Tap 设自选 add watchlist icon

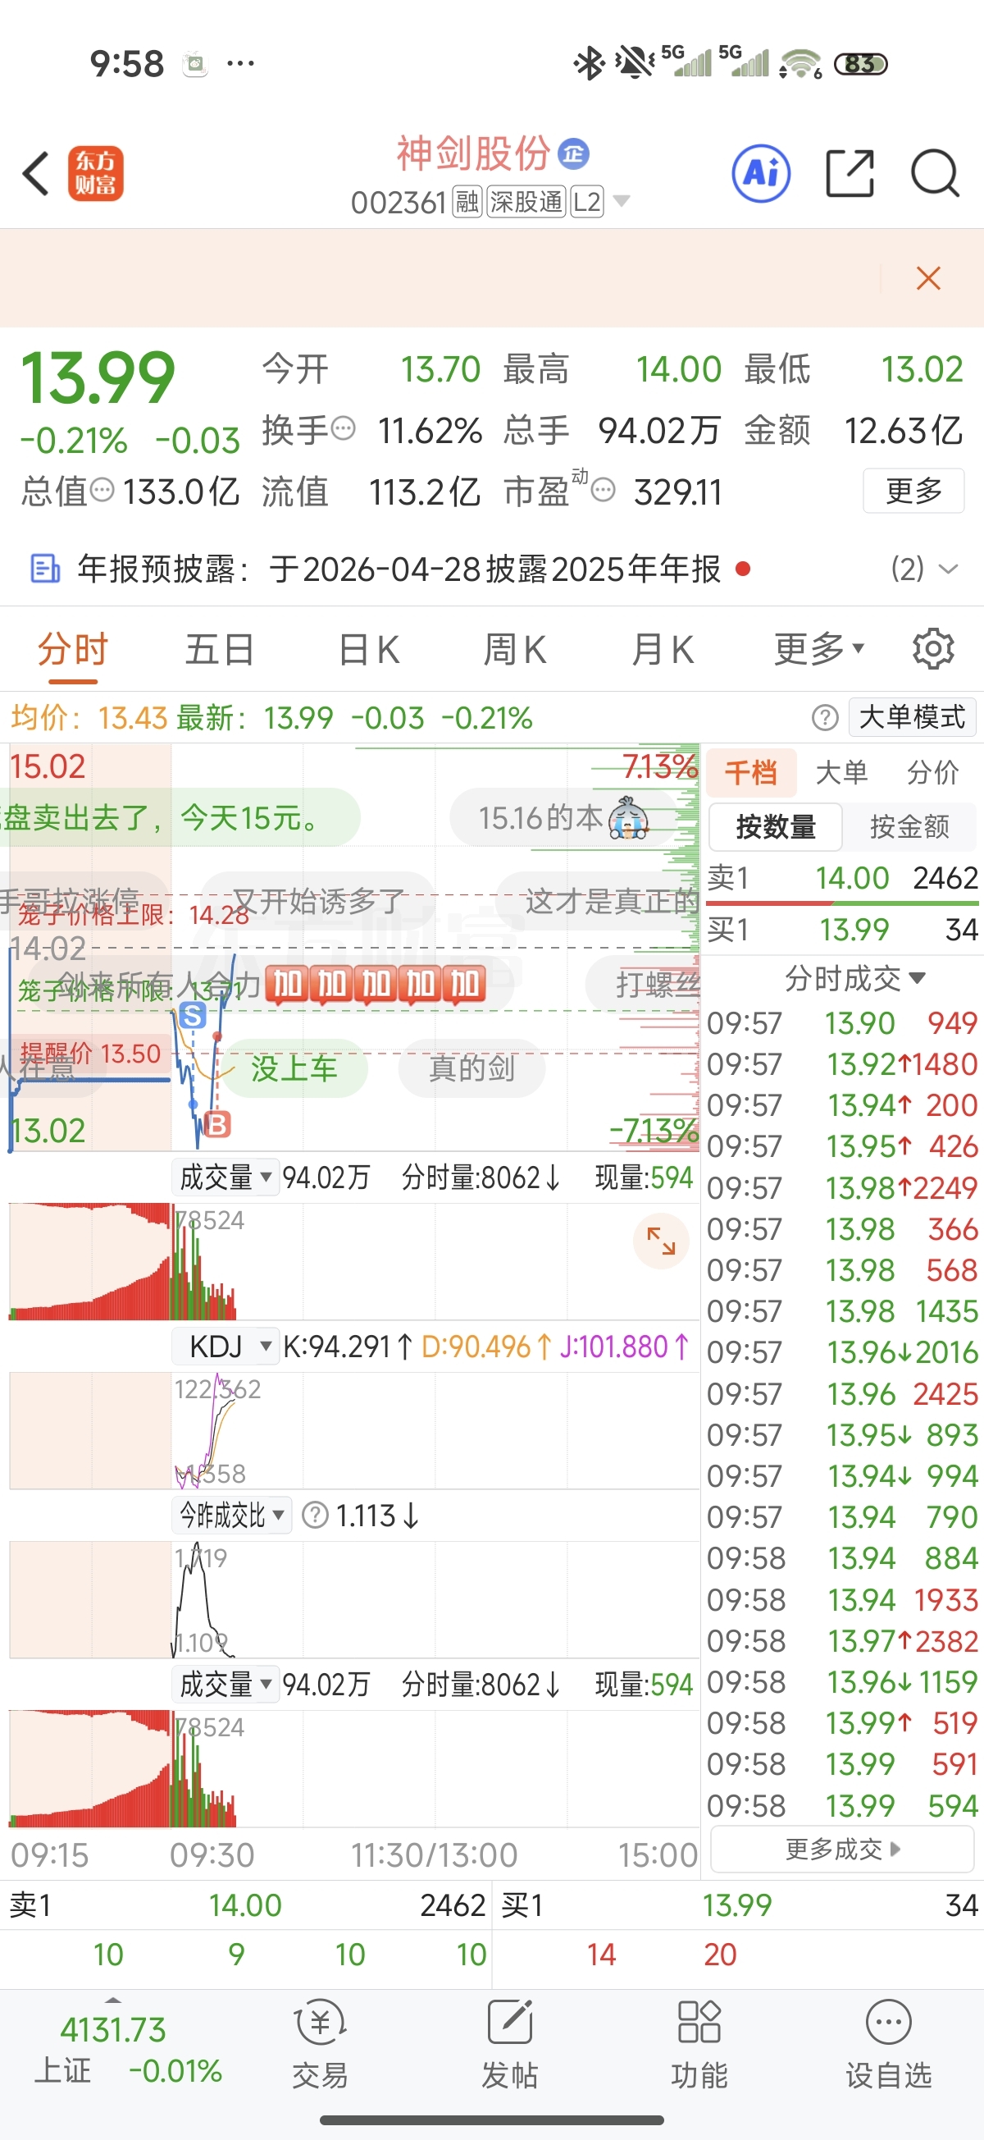(x=889, y=2046)
